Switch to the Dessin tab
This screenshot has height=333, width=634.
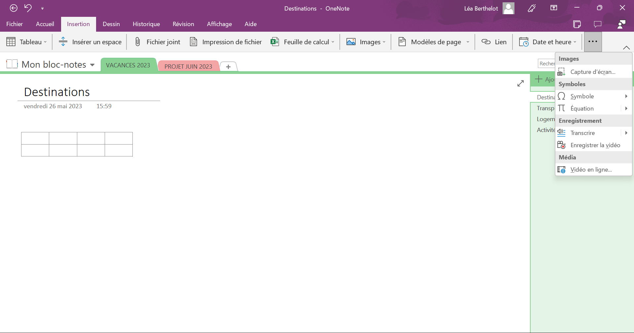click(111, 24)
